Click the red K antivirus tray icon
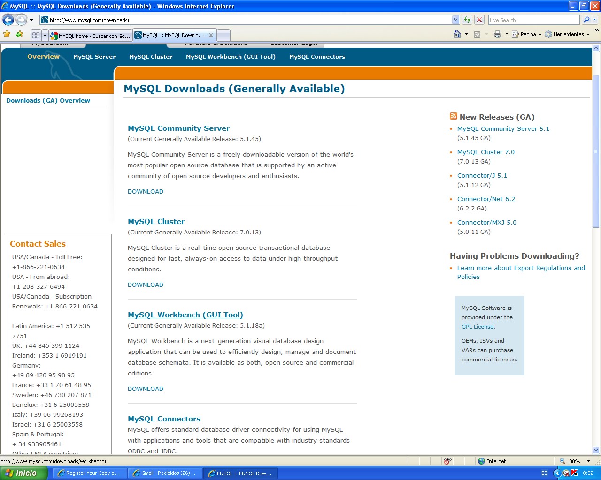 (x=574, y=473)
